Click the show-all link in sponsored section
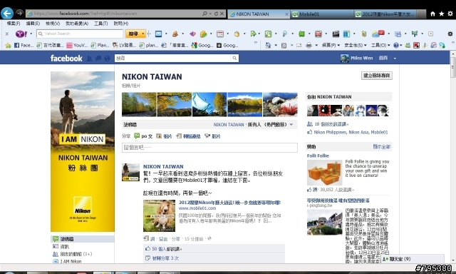Screen dimensions: 456x274 pyautogui.click(x=382, y=146)
